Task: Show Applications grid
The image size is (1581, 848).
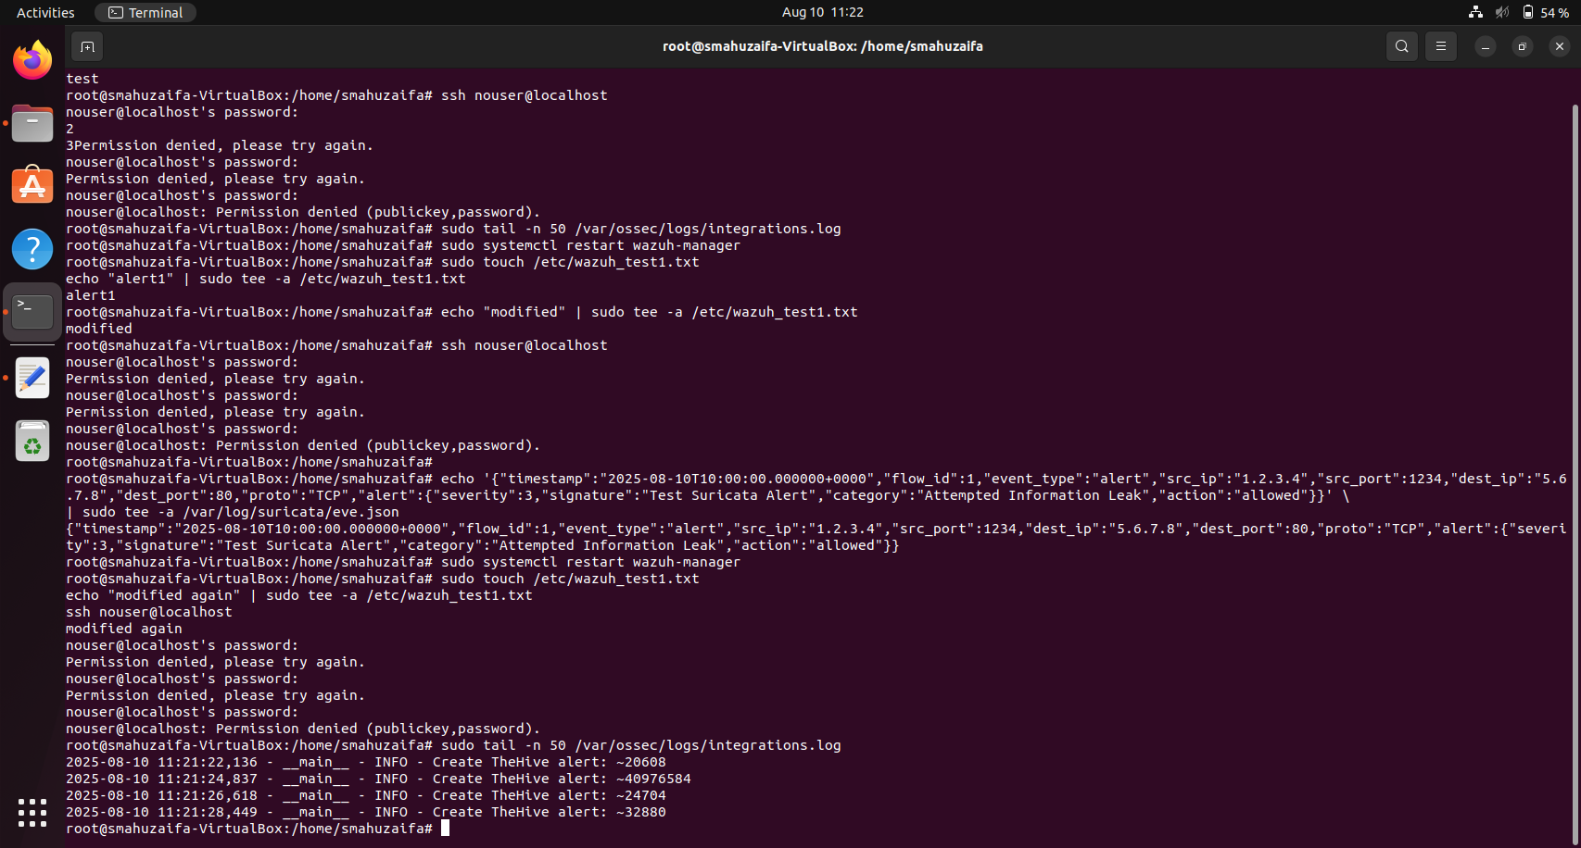Action: 32,812
